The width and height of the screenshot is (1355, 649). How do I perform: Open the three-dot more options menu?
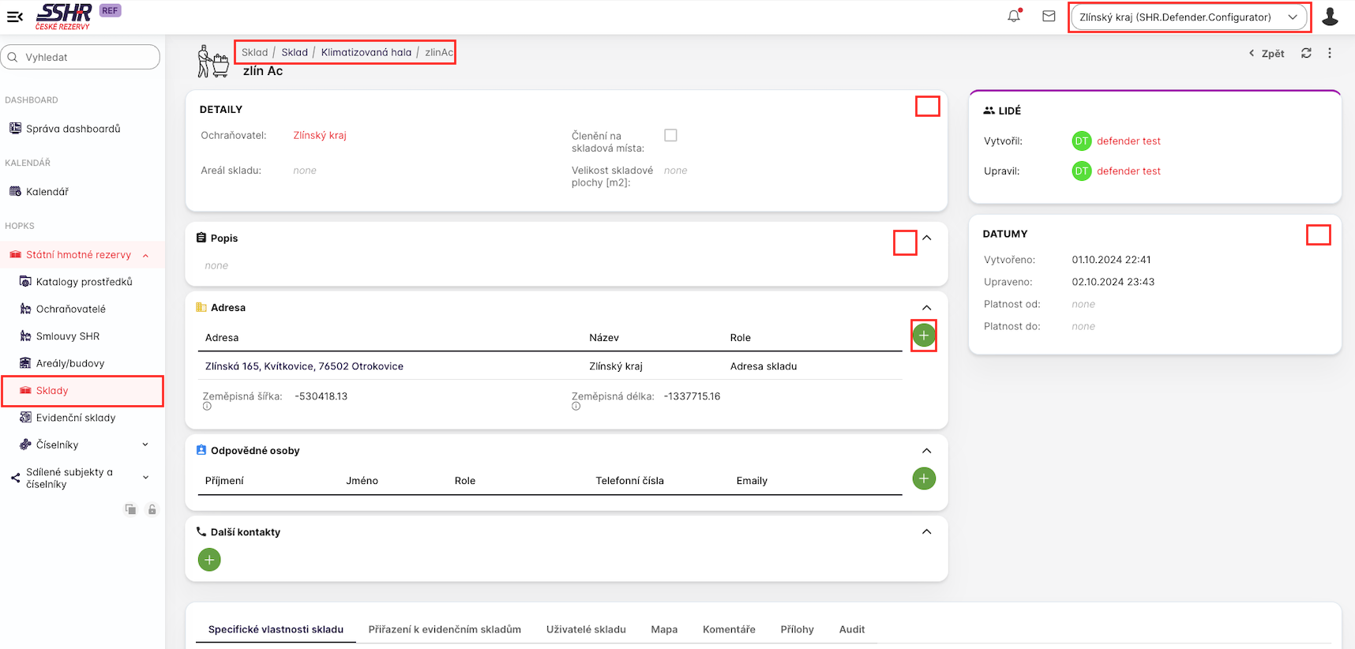tap(1330, 53)
